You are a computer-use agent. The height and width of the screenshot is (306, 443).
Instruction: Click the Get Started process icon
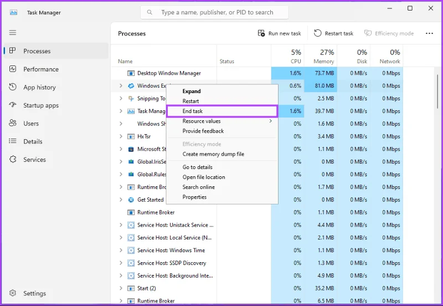click(x=131, y=200)
